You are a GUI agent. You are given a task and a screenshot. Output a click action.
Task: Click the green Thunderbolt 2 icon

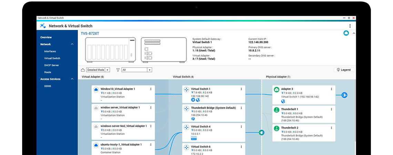[x=276, y=128]
